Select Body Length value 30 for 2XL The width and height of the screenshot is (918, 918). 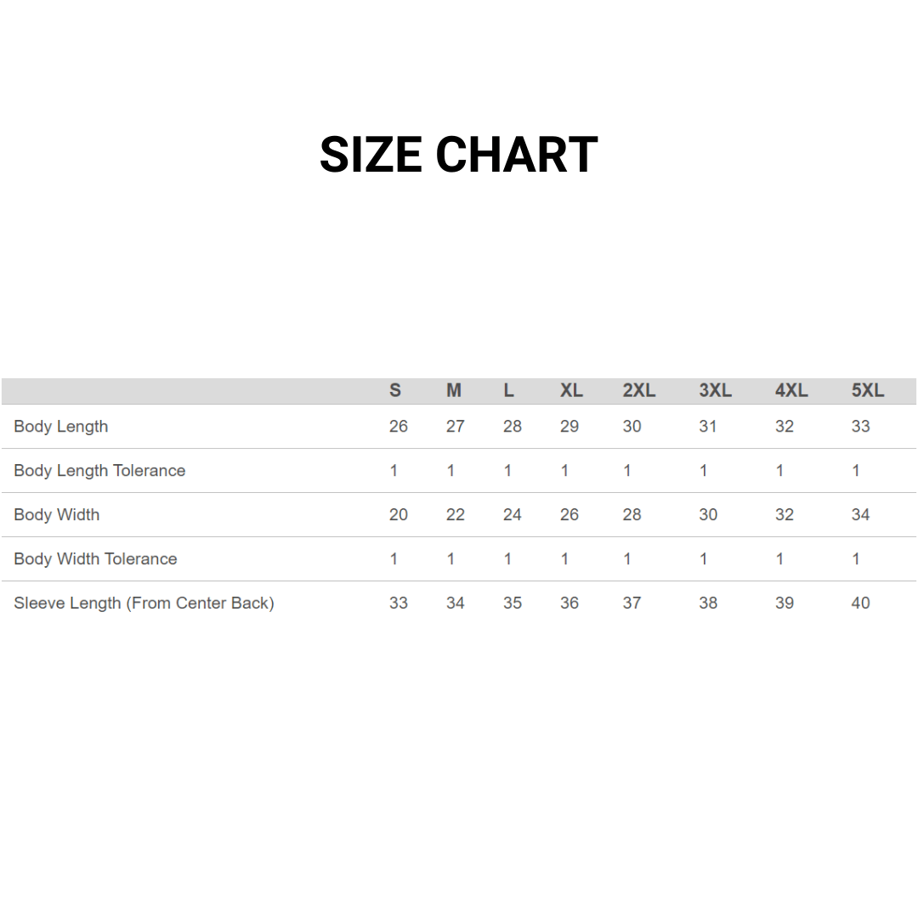632,427
